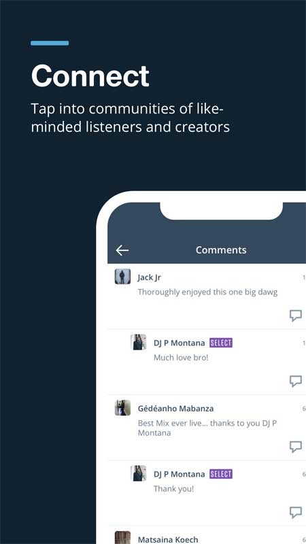
Task: Open Matsaina Koech's avatar image
Action: 123,537
